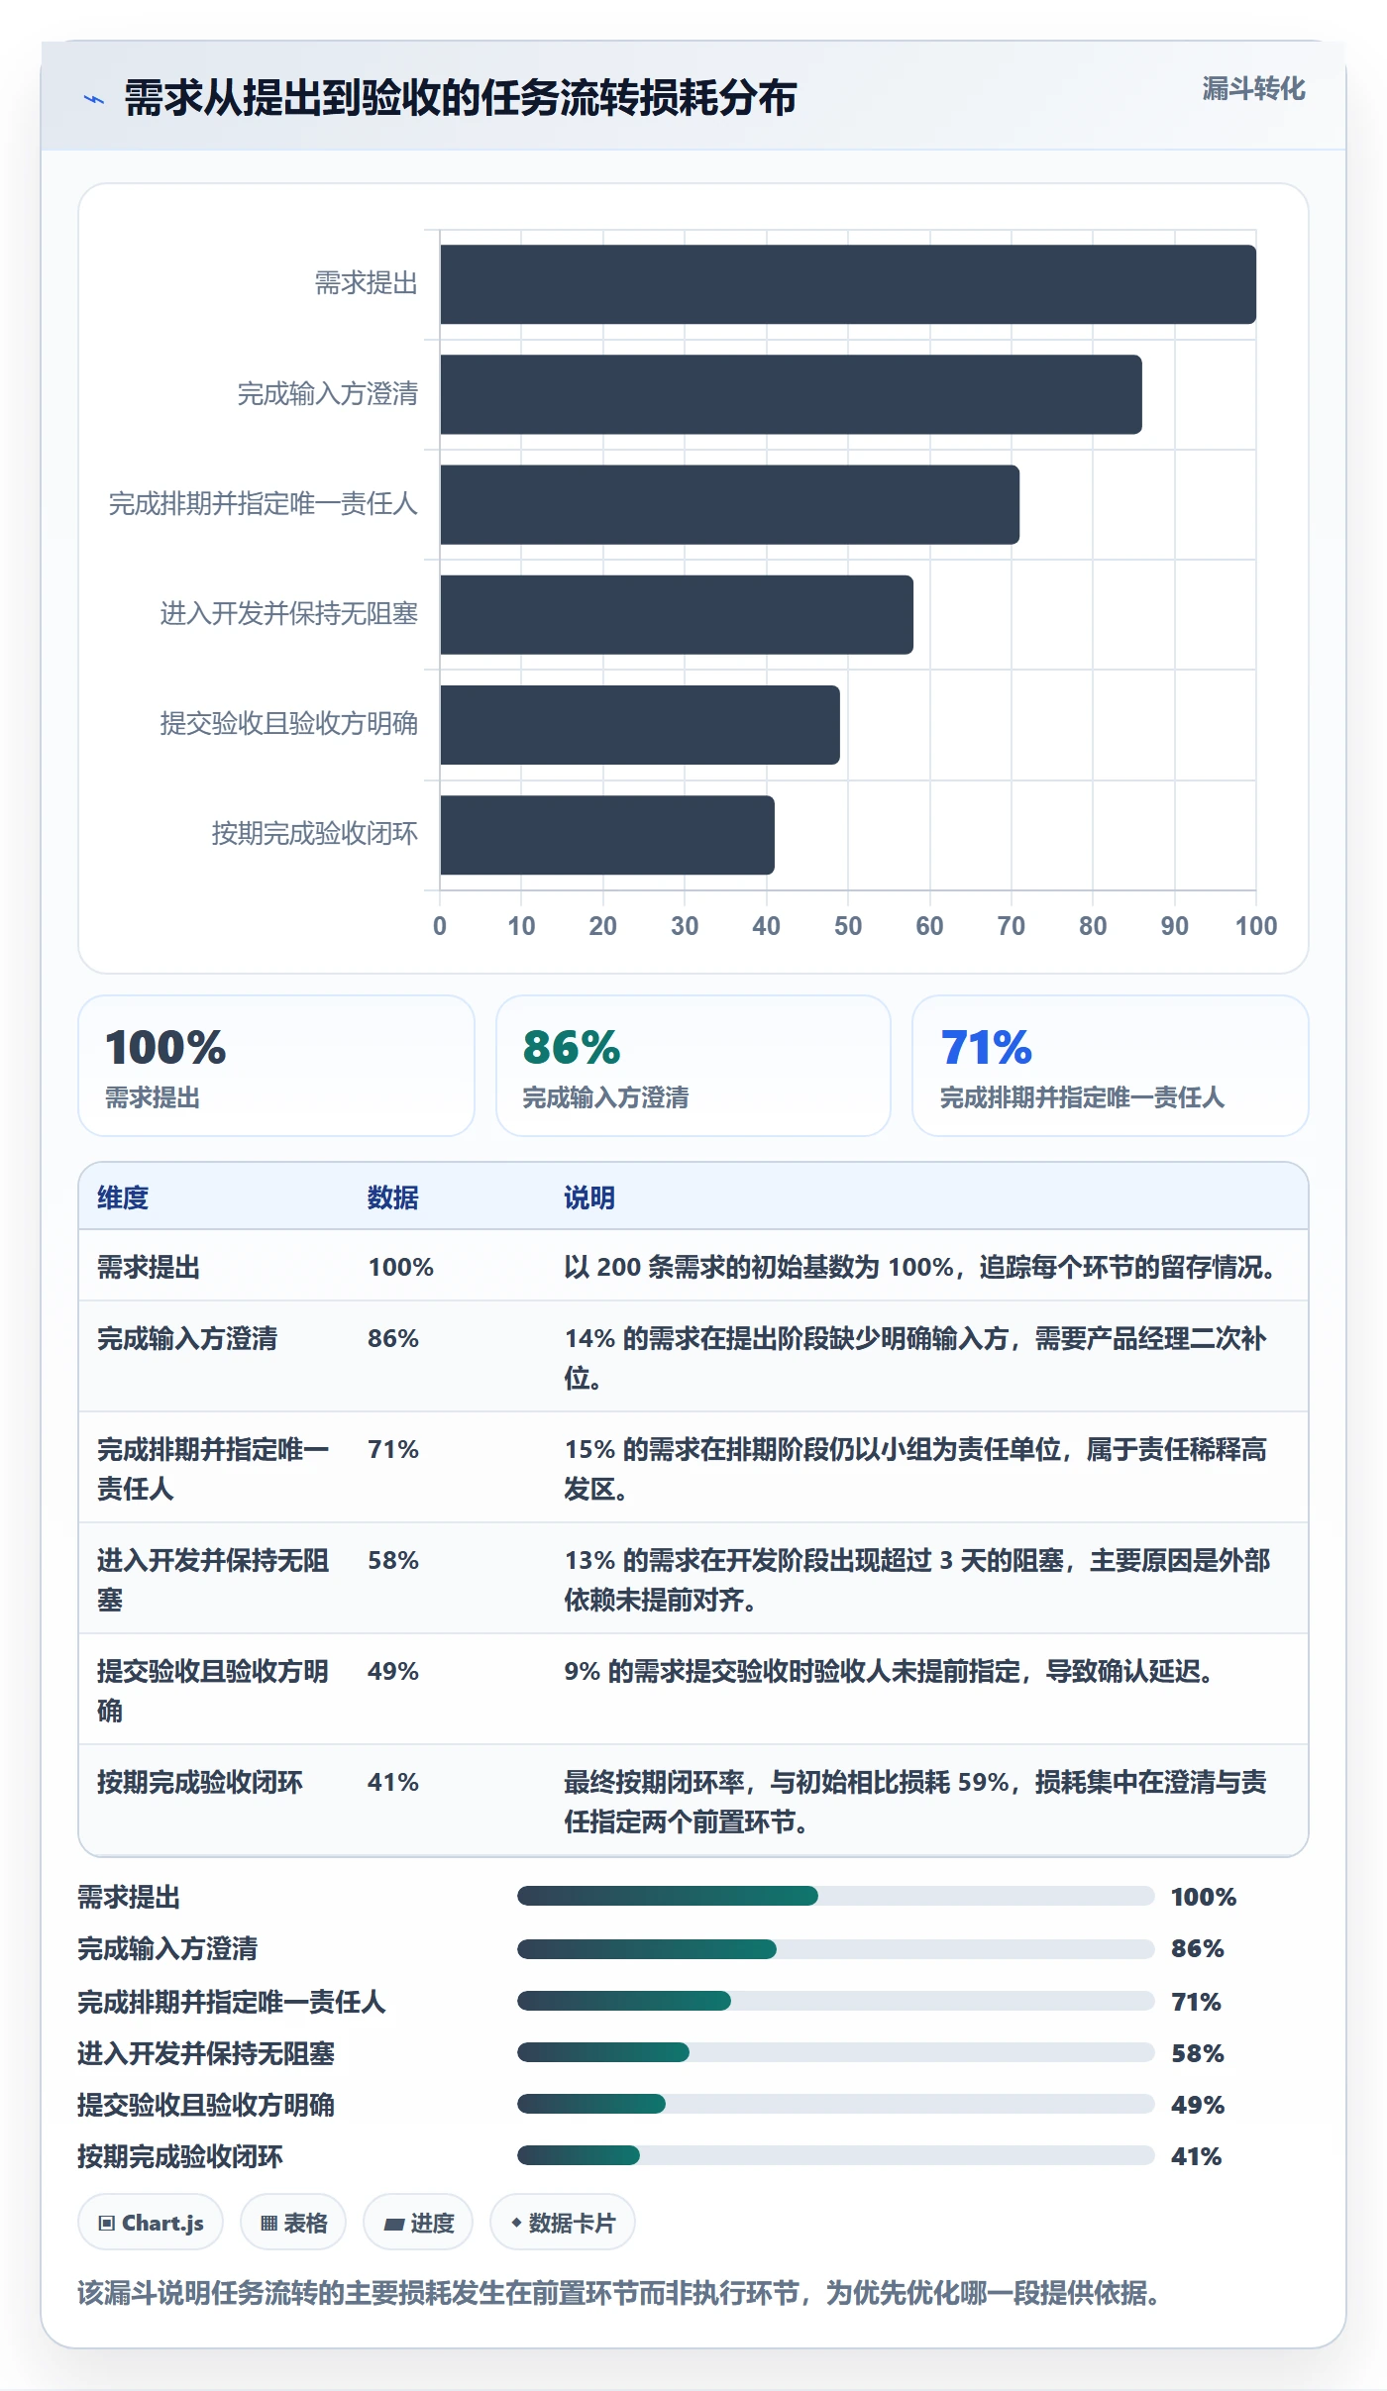Click the 进入开发并保持无阻塞 chart bar
Viewport: 1387px width, 2391px height.
[677, 614]
